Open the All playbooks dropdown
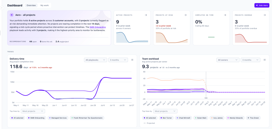272x129 pixels. point(95,60)
